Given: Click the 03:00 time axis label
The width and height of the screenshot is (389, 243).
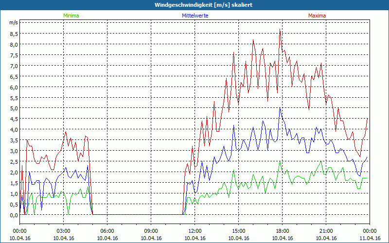Looking at the screenshot, I should click(x=64, y=231).
